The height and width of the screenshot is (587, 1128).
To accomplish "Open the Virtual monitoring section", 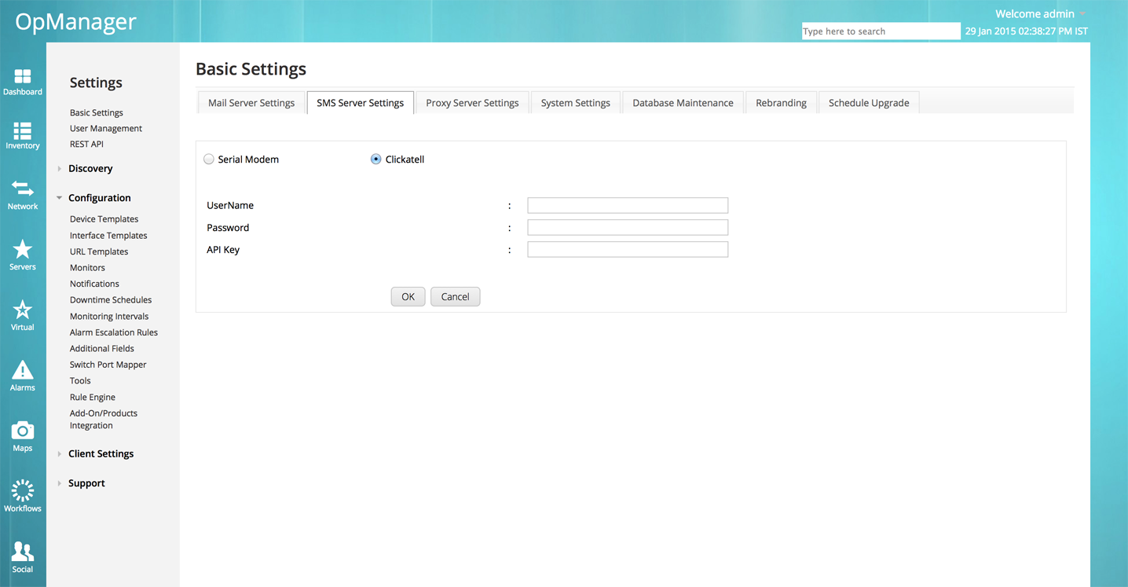I will [x=23, y=314].
